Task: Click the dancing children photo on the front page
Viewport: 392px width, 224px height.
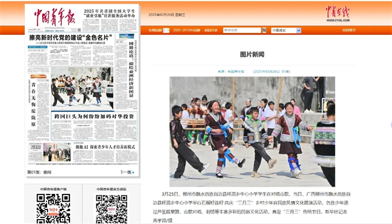Action: click(x=82, y=88)
